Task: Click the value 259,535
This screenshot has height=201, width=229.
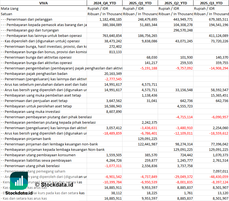Action: tap(186, 63)
